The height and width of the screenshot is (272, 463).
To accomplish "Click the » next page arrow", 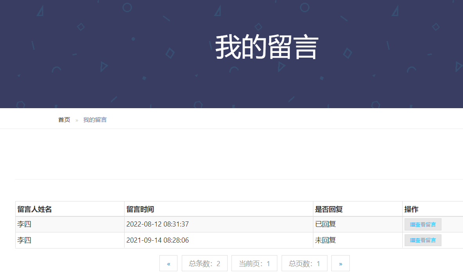I will coord(340,263).
